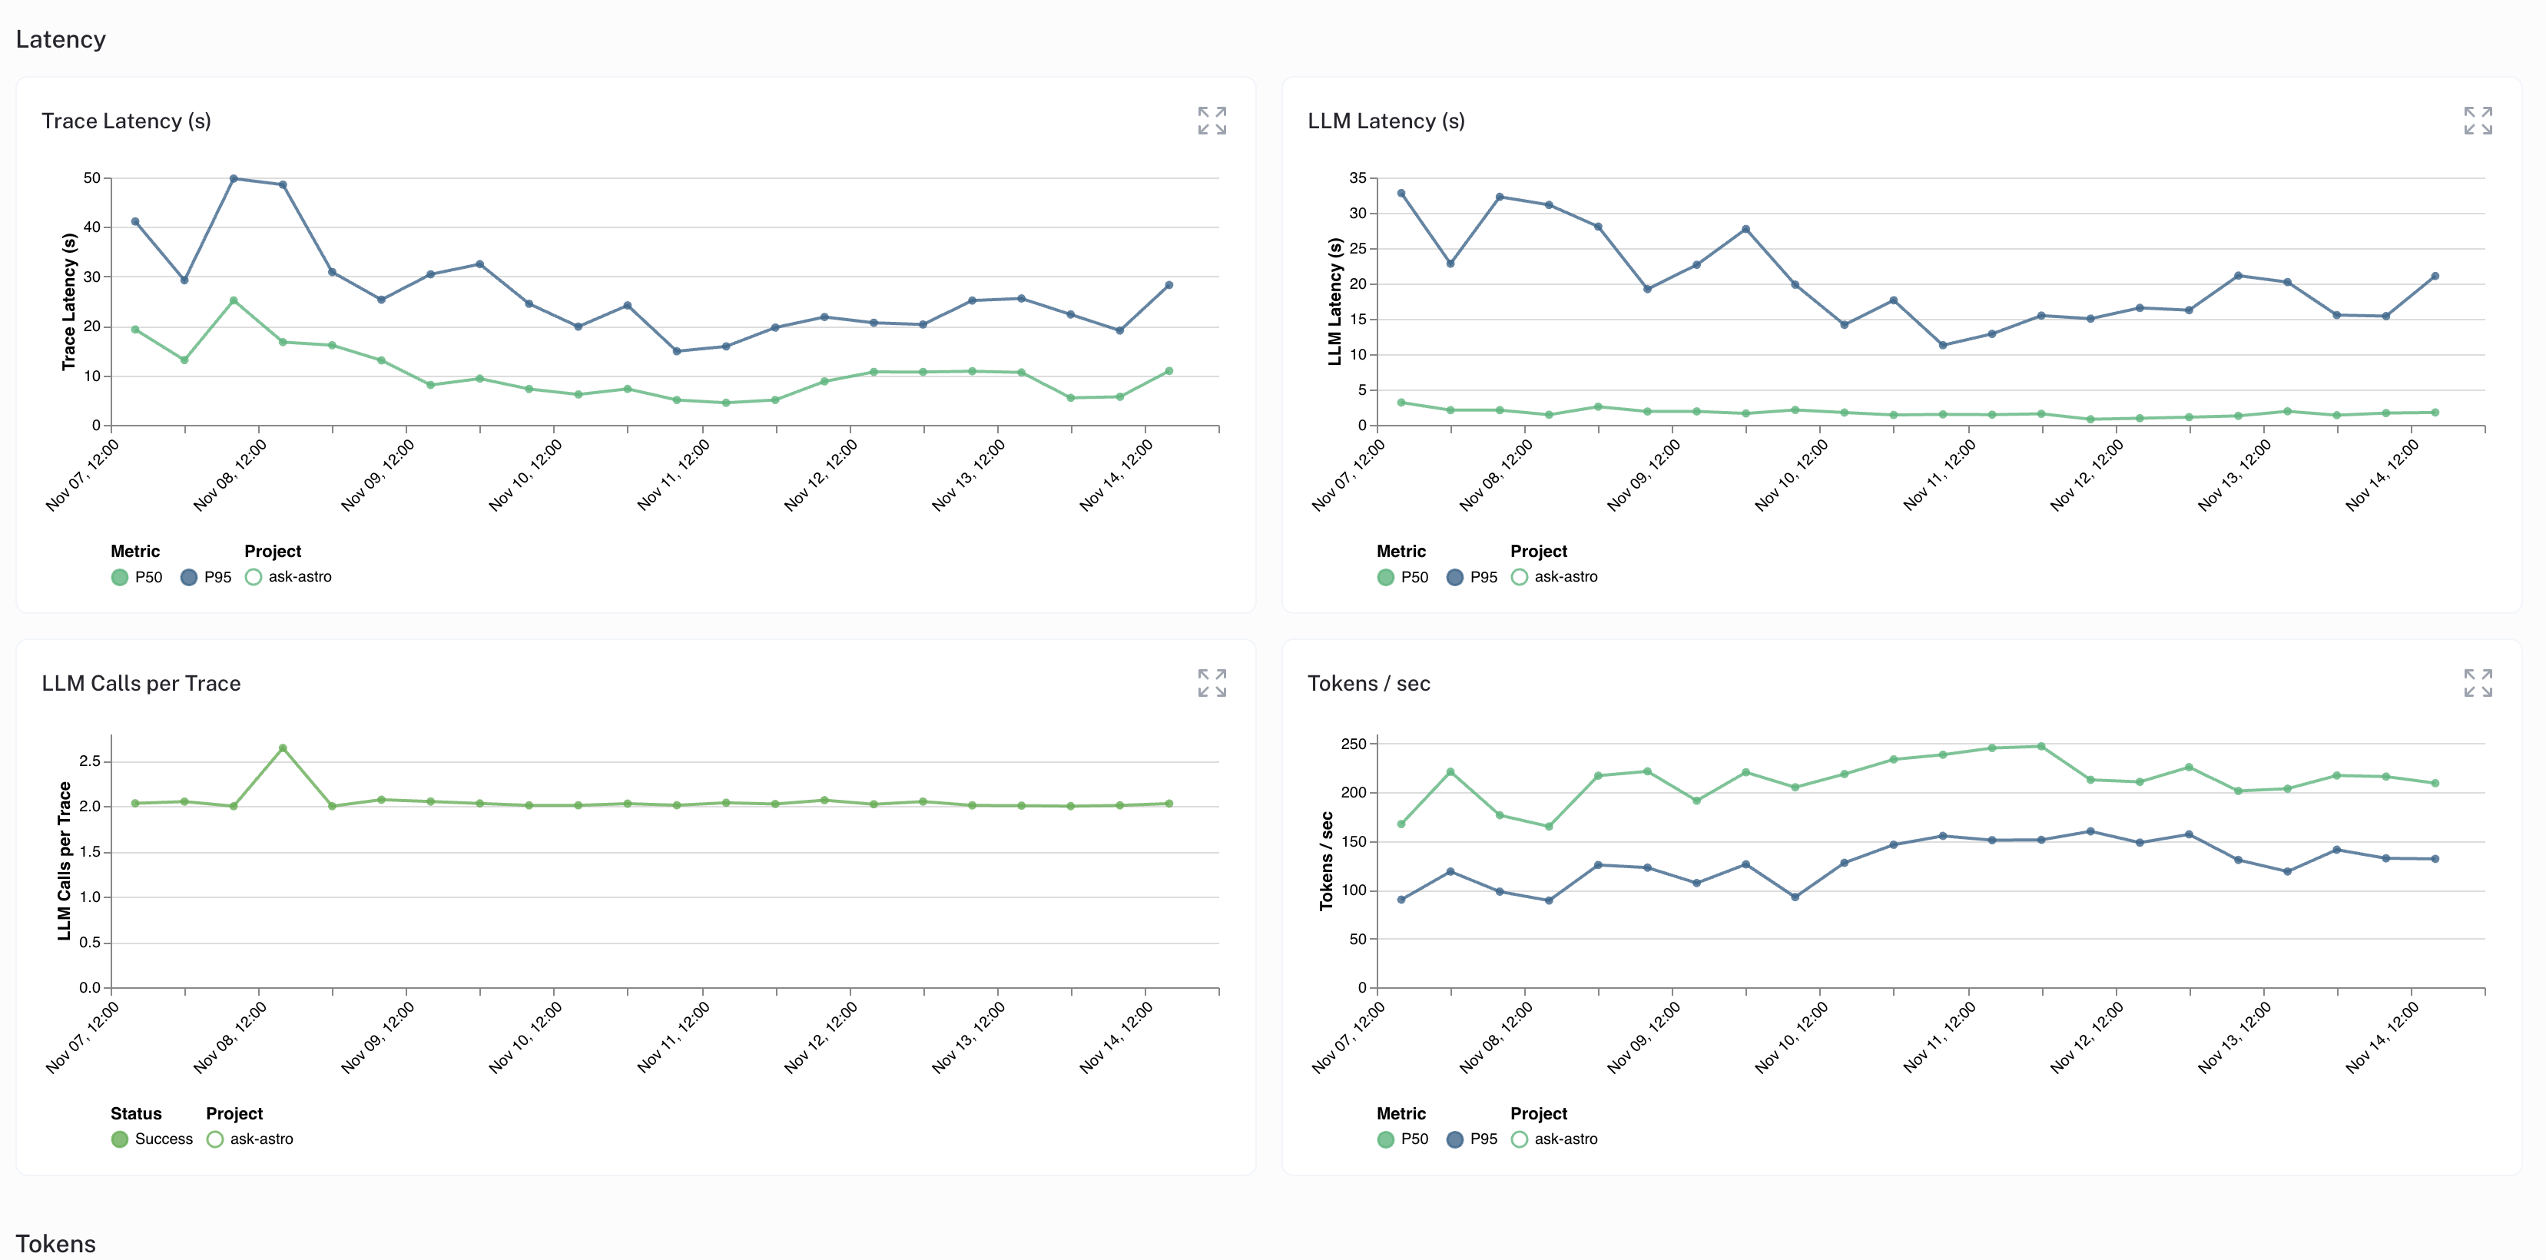The image size is (2546, 1260).
Task: Click the first P95 point in LLM Latency chart
Action: tap(1401, 194)
